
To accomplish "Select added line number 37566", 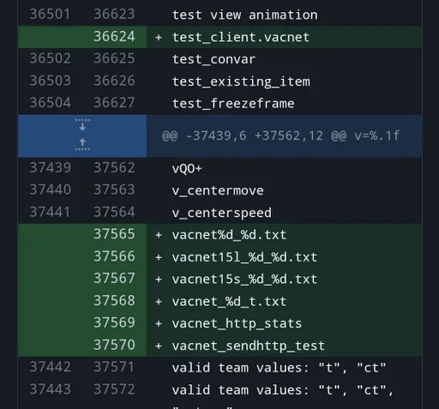I will point(114,256).
